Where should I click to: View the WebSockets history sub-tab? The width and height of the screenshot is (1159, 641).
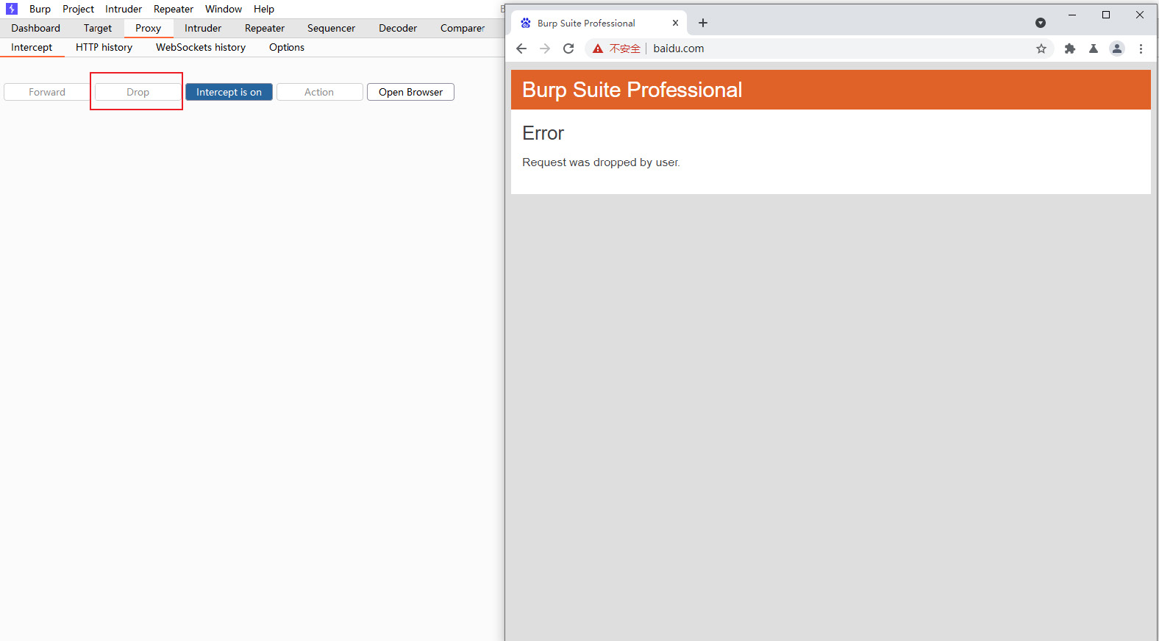(201, 47)
